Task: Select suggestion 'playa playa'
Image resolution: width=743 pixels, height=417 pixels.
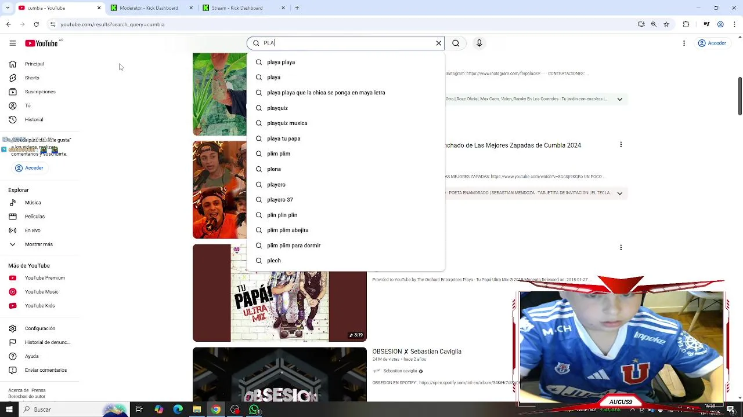Action: (346, 62)
